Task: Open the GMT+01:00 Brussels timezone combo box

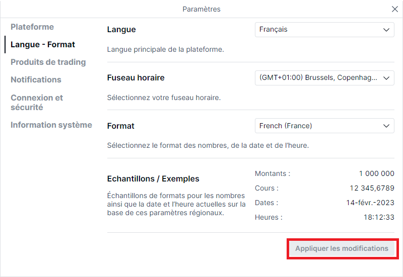Action: 324,78
